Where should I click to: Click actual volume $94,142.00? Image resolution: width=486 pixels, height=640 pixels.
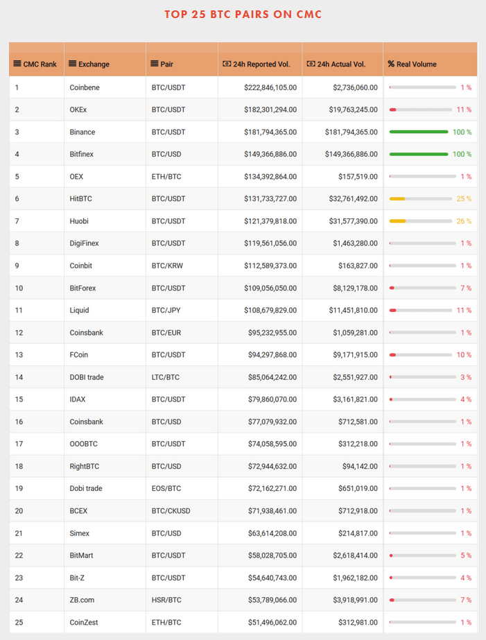tap(360, 466)
